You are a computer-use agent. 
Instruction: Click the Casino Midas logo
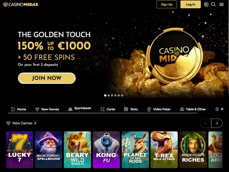pyautogui.click(x=21, y=4)
